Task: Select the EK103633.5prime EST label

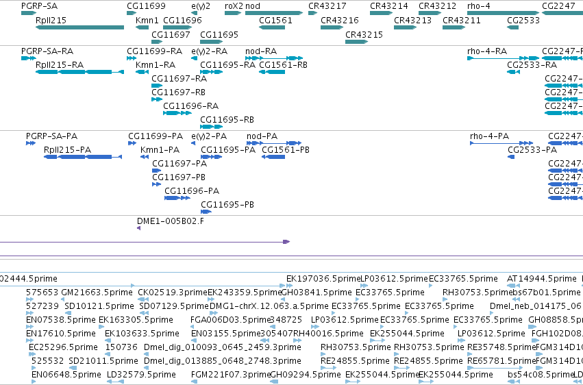Action: pos(142,334)
